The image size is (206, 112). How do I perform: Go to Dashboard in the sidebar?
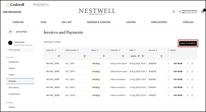tap(14, 62)
